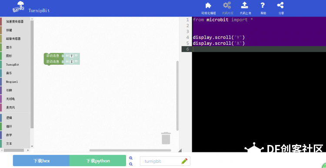Viewport: 326px width, 168px height.
Task: Open 可视化编程 puzzle-piece mode
Action: pos(208,8)
